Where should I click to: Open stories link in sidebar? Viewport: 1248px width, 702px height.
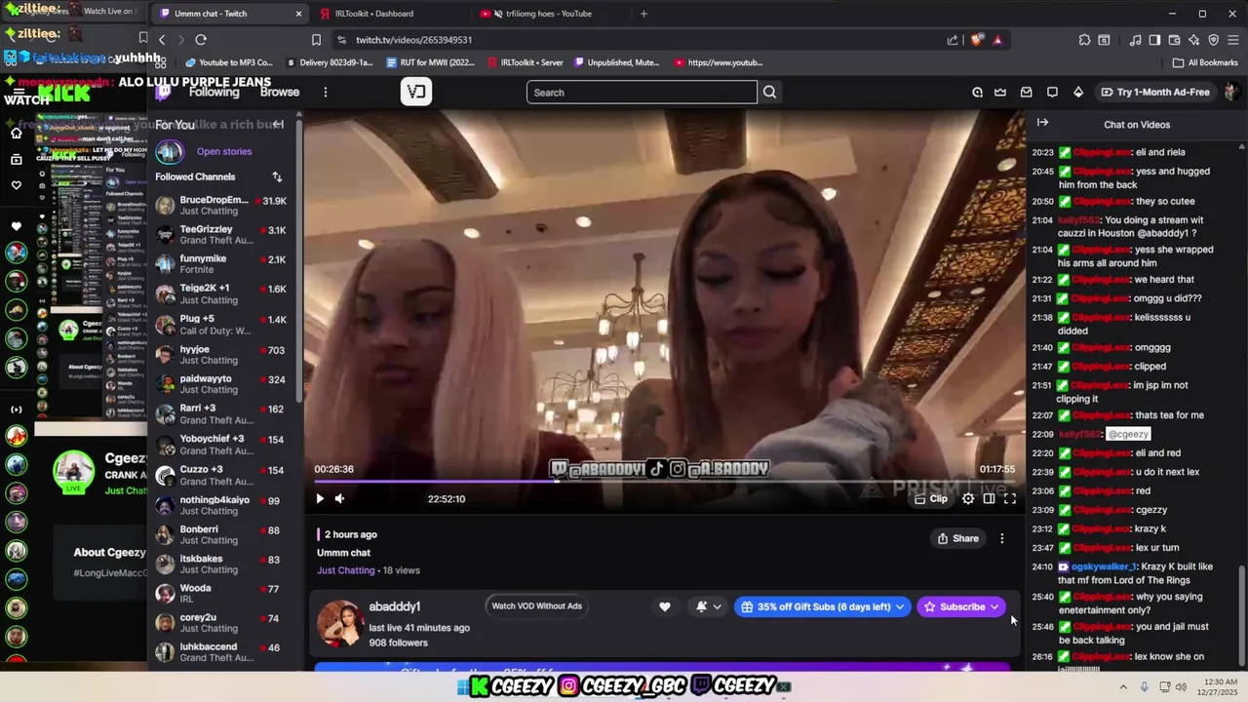[x=223, y=151]
